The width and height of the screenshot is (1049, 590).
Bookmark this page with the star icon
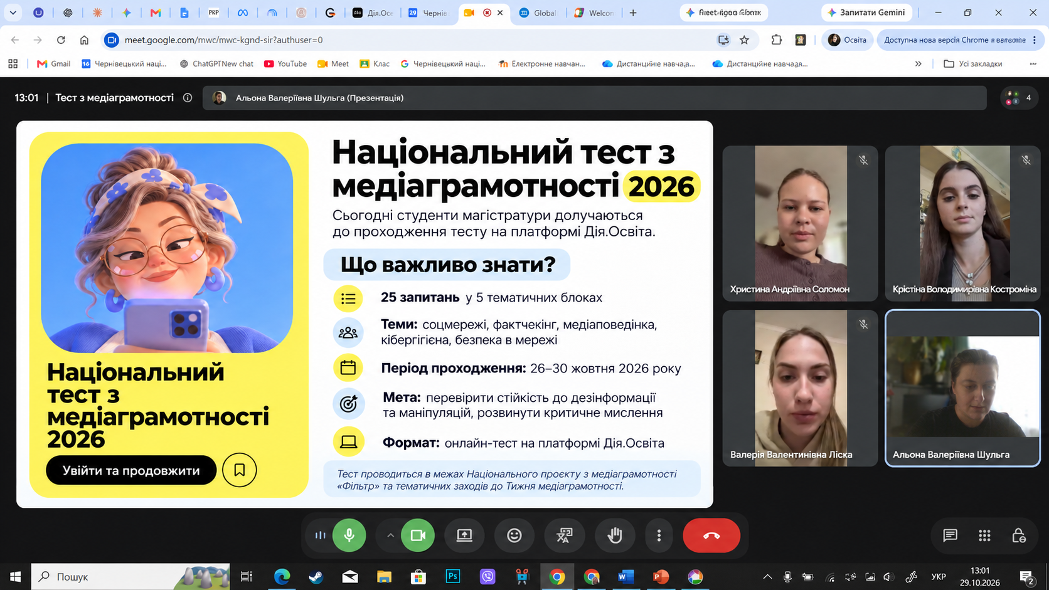pyautogui.click(x=745, y=40)
